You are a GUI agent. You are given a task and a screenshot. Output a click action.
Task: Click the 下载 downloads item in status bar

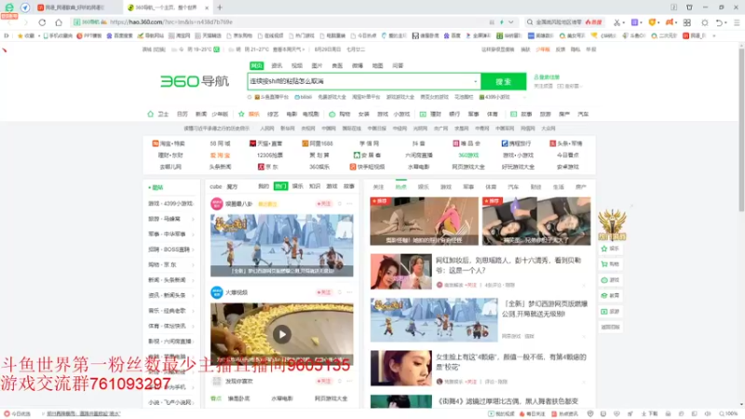coord(649,413)
